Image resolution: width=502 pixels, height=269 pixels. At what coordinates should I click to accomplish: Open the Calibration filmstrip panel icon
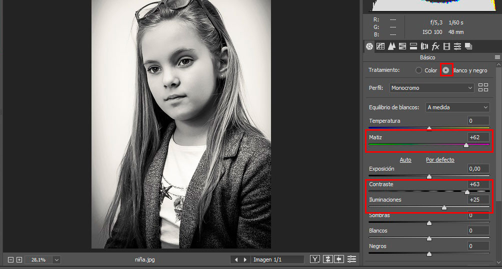click(x=446, y=46)
